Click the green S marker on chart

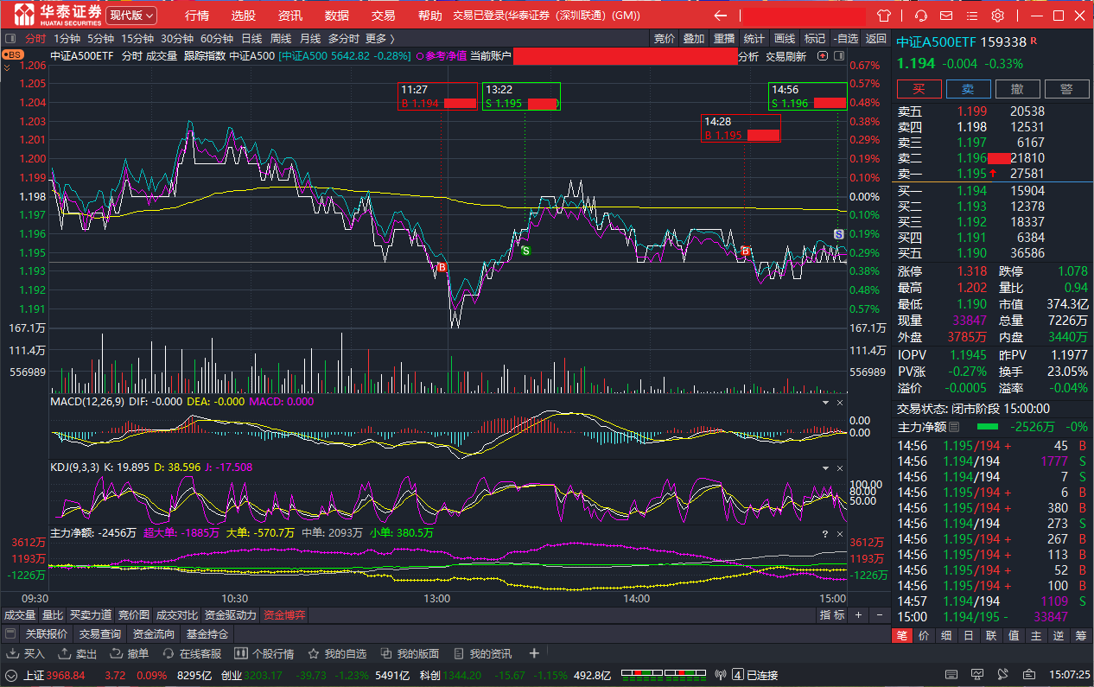(x=525, y=250)
